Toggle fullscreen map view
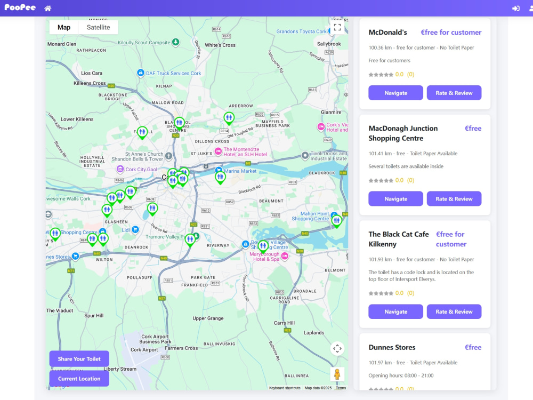Viewport: 533px width, 400px height. [337, 27]
